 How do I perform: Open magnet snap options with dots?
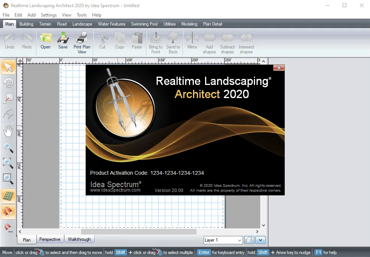point(9,228)
